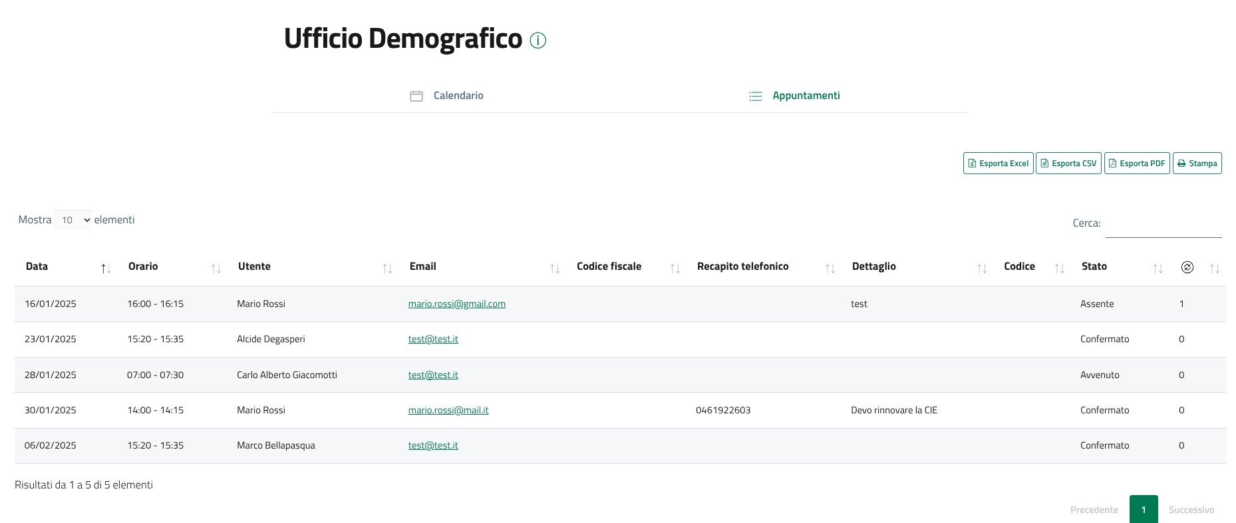Screen dimensions: 1236x523
Task: Open mario.rossi@gmail.com email link
Action: 456,304
